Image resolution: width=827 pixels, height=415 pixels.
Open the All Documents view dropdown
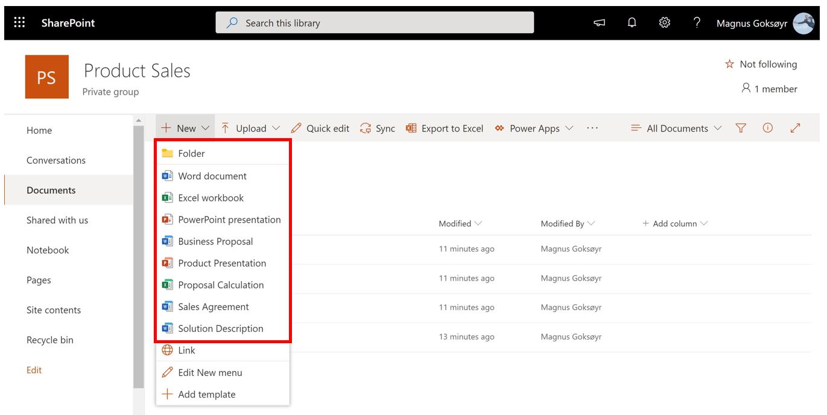[676, 128]
